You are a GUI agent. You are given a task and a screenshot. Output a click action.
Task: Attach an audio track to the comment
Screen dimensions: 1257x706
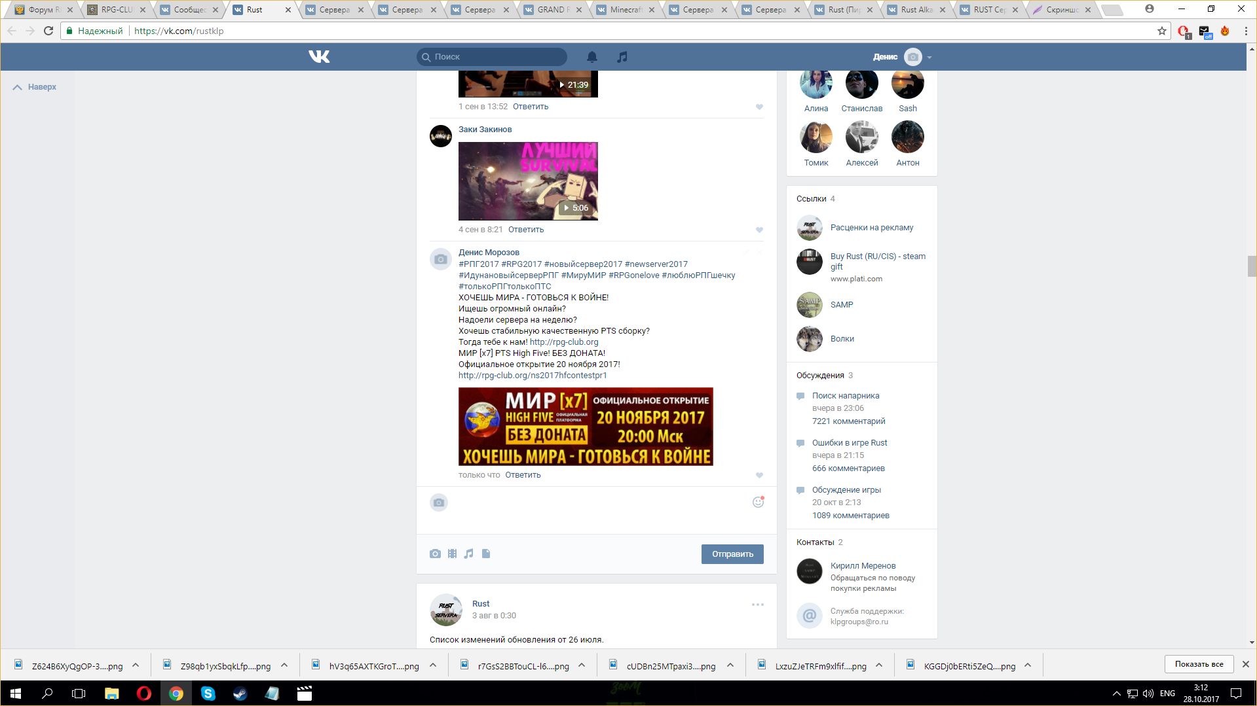click(x=468, y=554)
